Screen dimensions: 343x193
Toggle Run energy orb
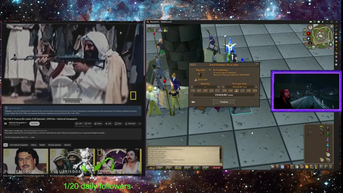310,43
